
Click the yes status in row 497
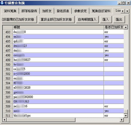point(114,50)
